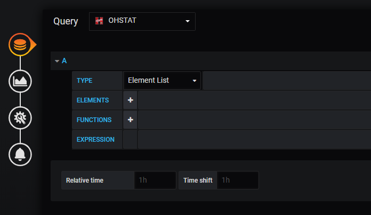Open the Element List type dropdown
This screenshot has height=215, width=371.
pos(162,80)
